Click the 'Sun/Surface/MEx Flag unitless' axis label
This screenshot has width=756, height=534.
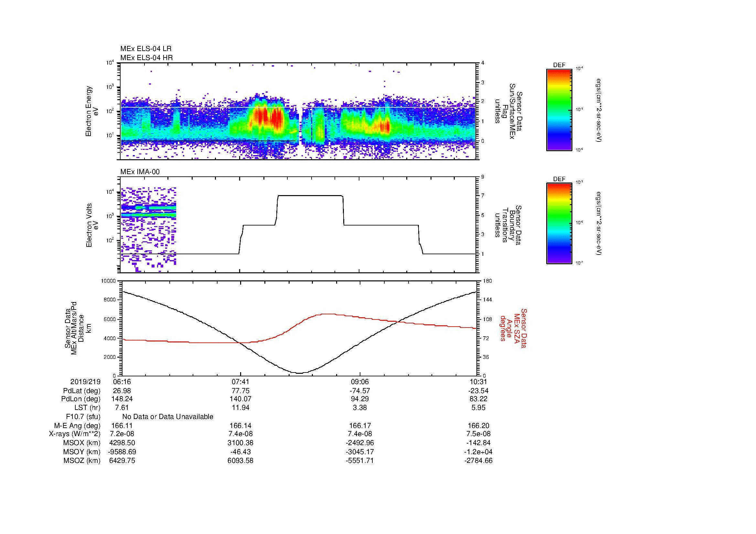508,112
